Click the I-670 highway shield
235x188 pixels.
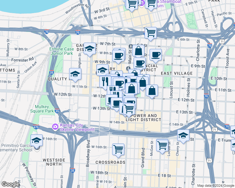click(x=36, y=127)
